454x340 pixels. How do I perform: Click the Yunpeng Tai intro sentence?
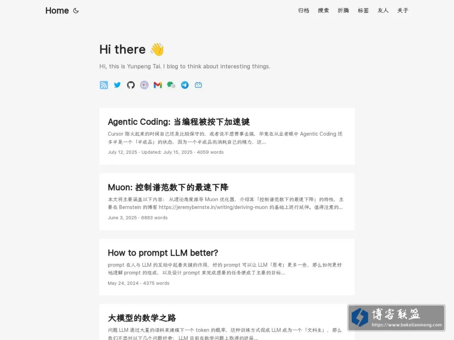click(x=185, y=66)
